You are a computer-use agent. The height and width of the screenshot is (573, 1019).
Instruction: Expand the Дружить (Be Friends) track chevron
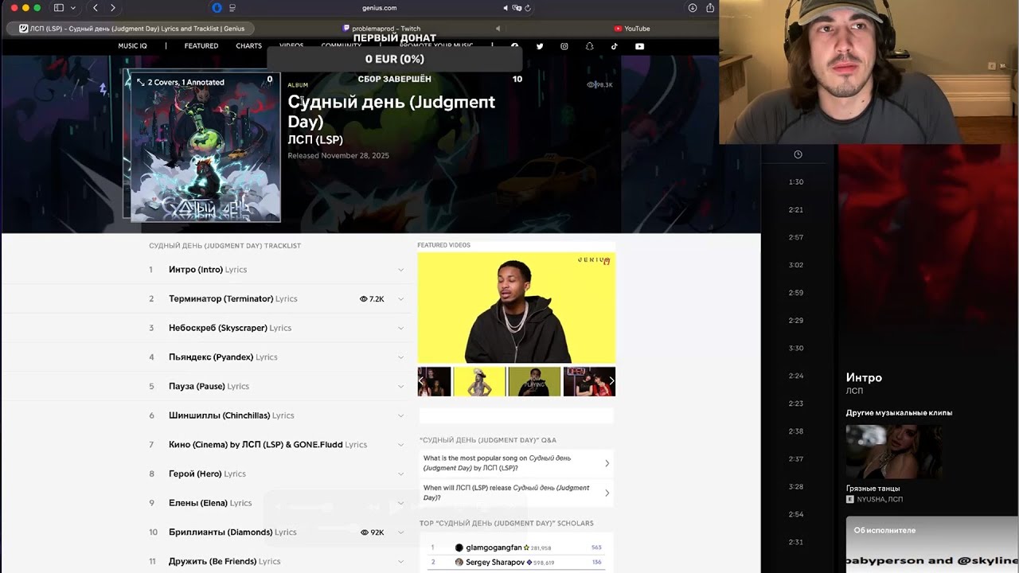click(401, 562)
